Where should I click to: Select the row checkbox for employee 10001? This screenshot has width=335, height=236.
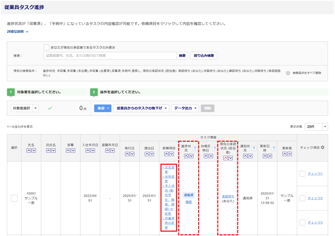[x=14, y=198]
